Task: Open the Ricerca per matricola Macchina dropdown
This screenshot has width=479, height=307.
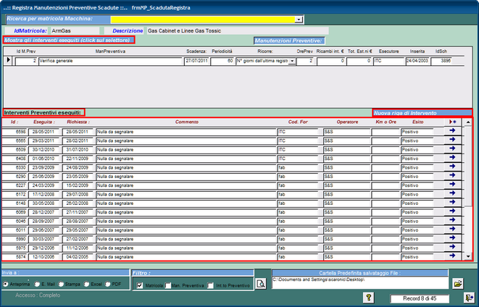Action: tap(299, 20)
